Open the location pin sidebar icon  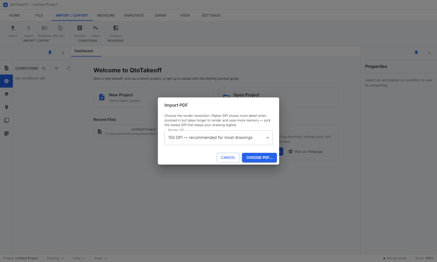pyautogui.click(x=7, y=107)
